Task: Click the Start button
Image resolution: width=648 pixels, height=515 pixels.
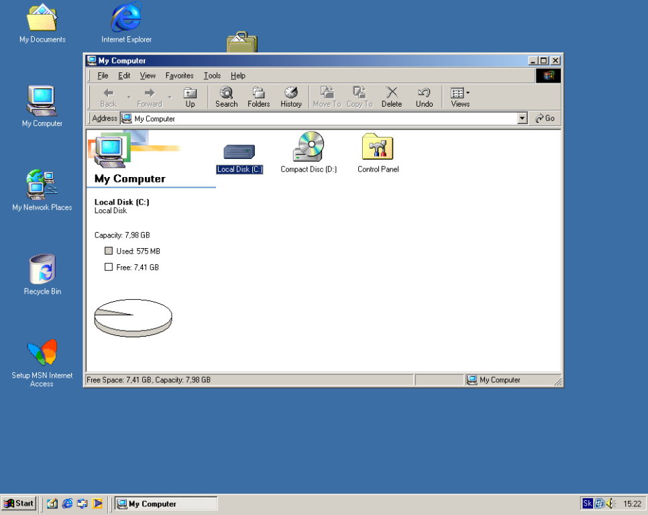Action: coord(19,504)
